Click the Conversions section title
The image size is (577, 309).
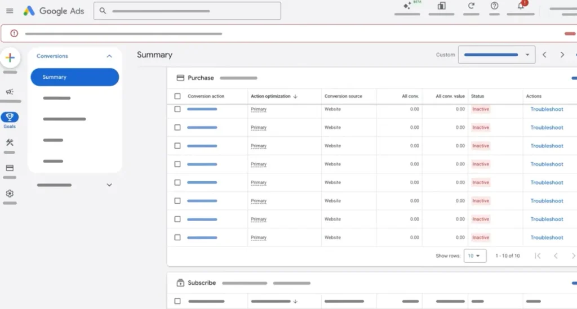click(52, 56)
